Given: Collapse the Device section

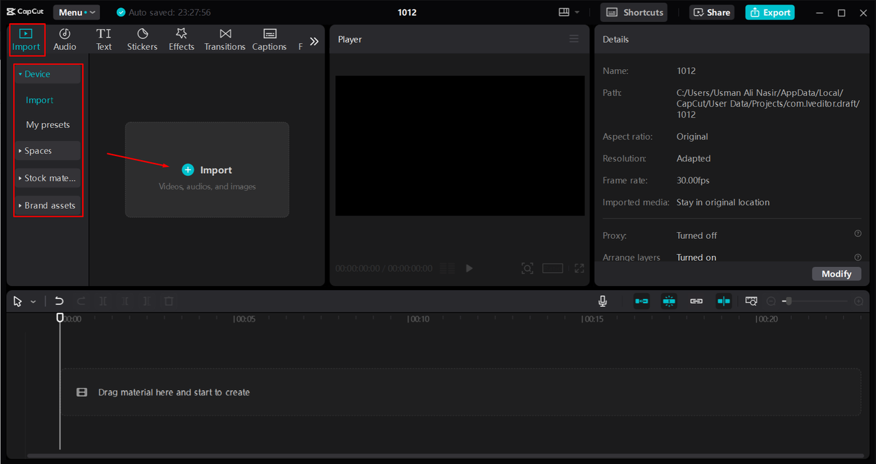Looking at the screenshot, I should pyautogui.click(x=47, y=74).
